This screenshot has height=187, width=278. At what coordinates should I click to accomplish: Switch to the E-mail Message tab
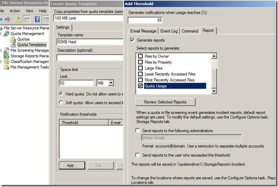[143, 31]
